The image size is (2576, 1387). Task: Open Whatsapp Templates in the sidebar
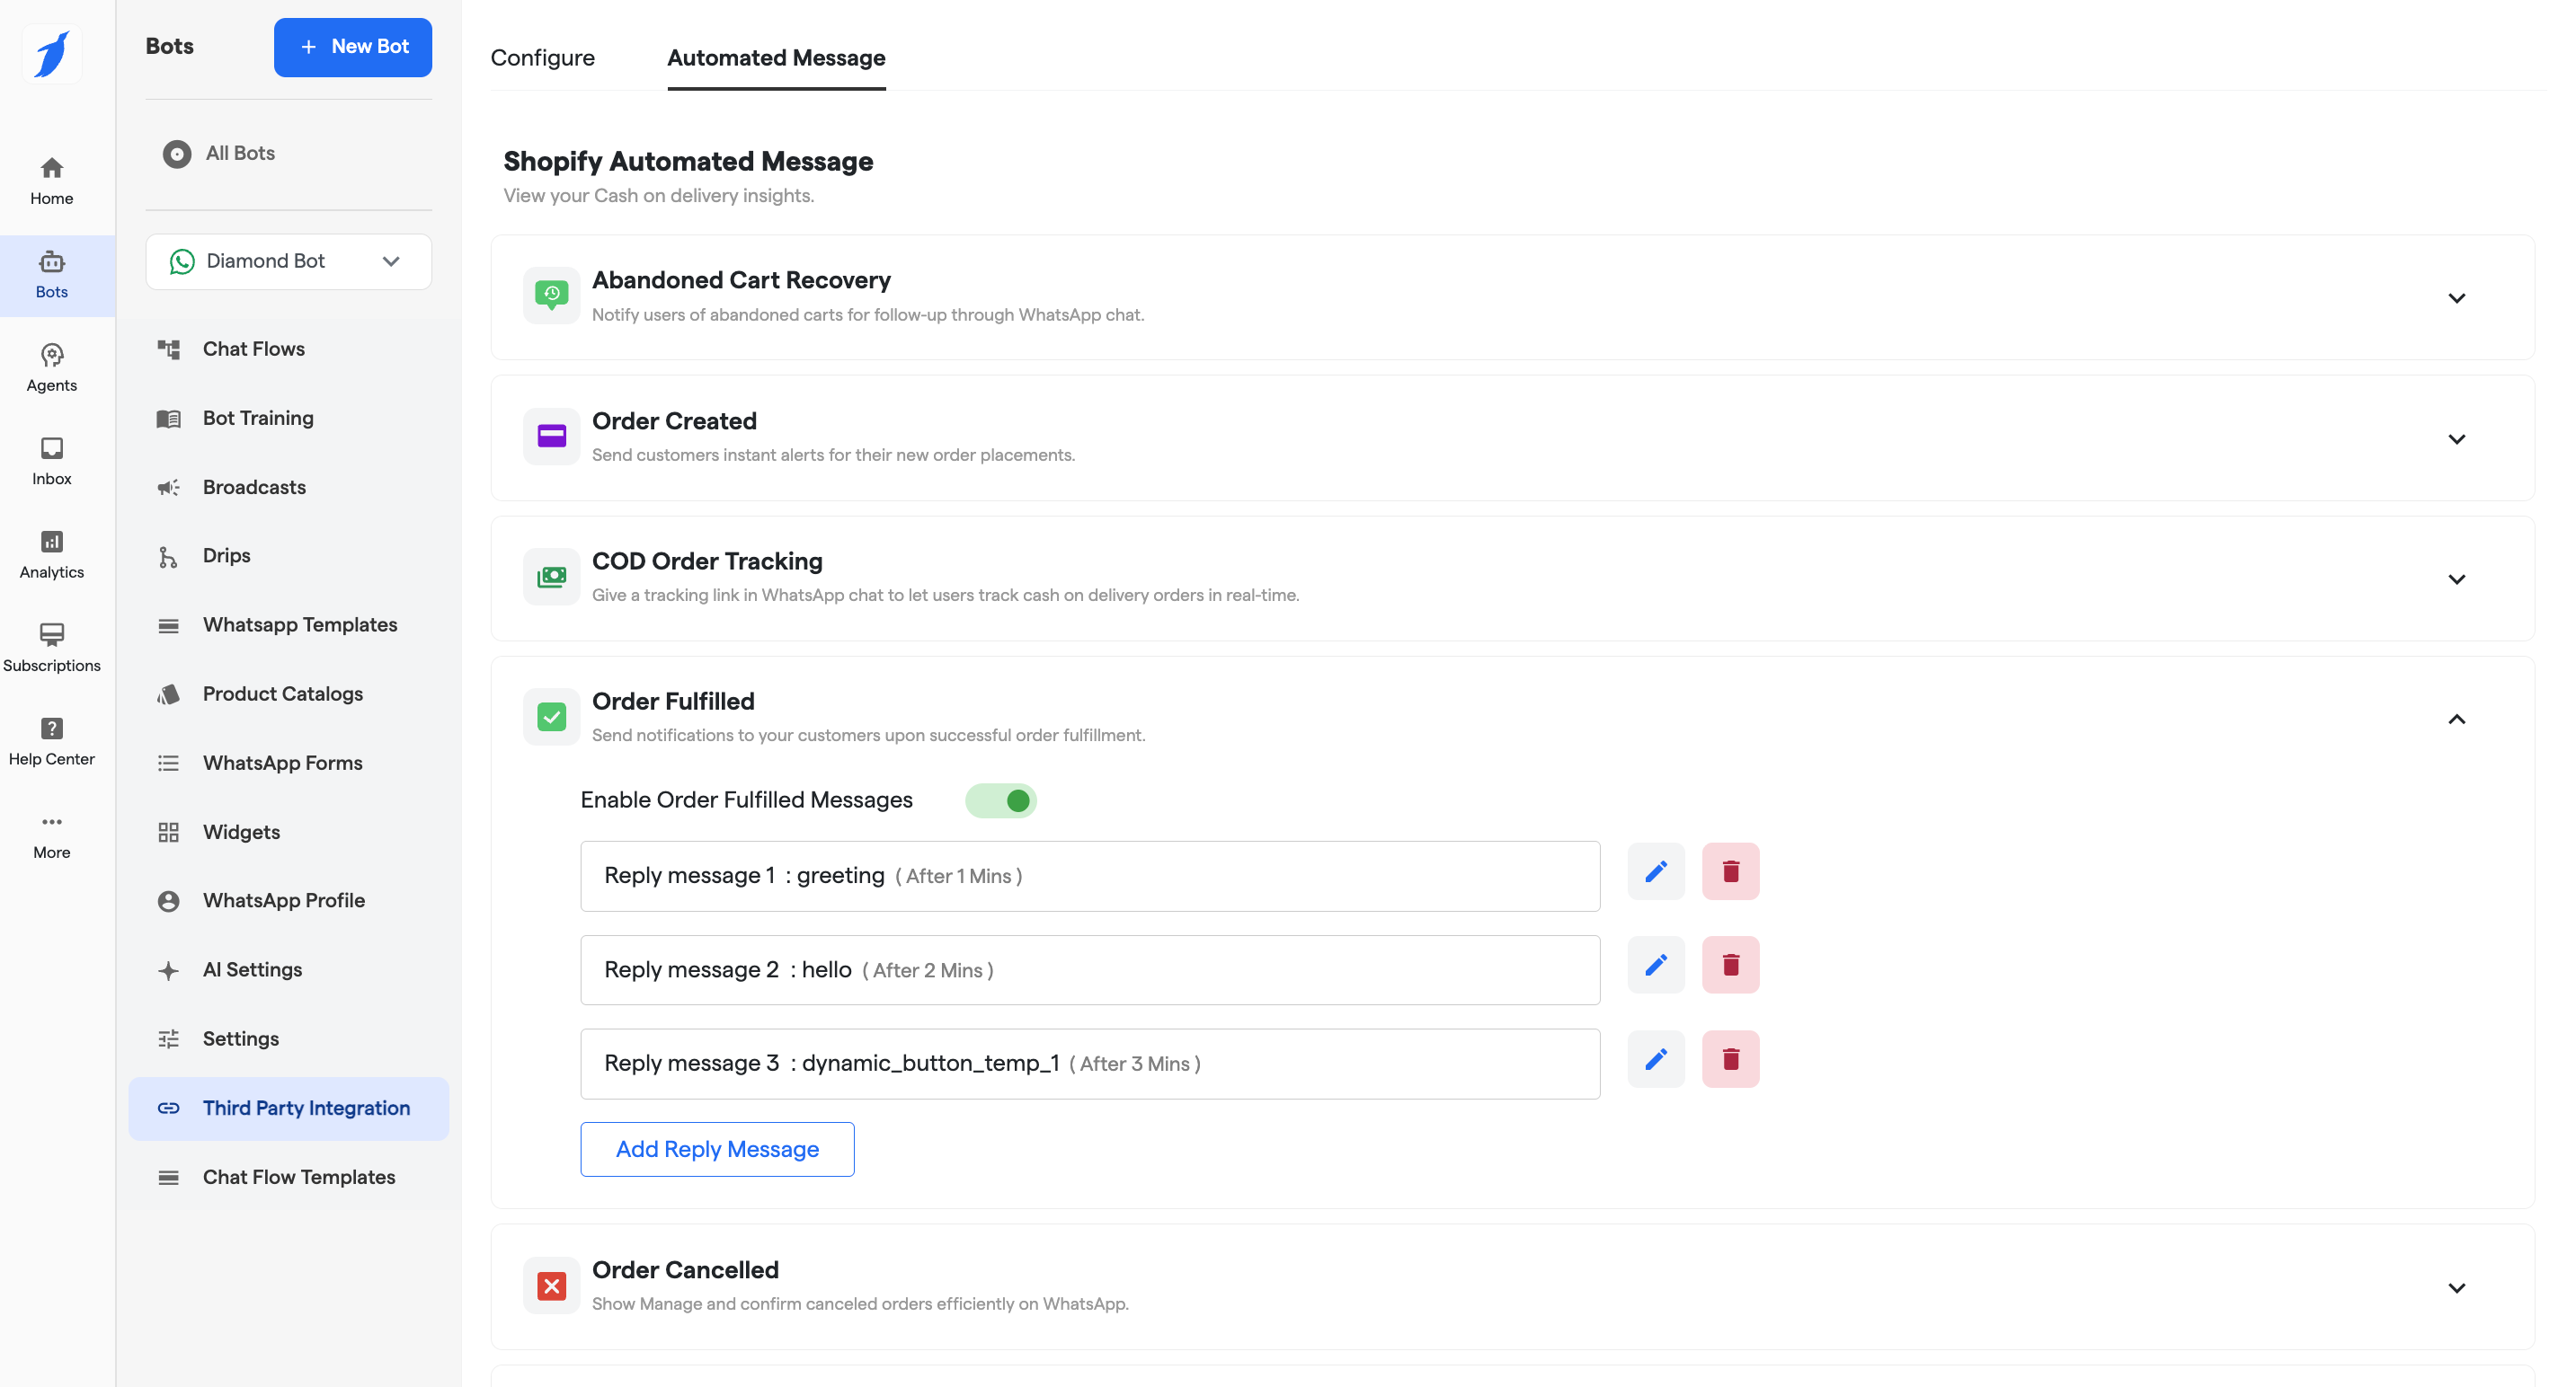(x=299, y=624)
